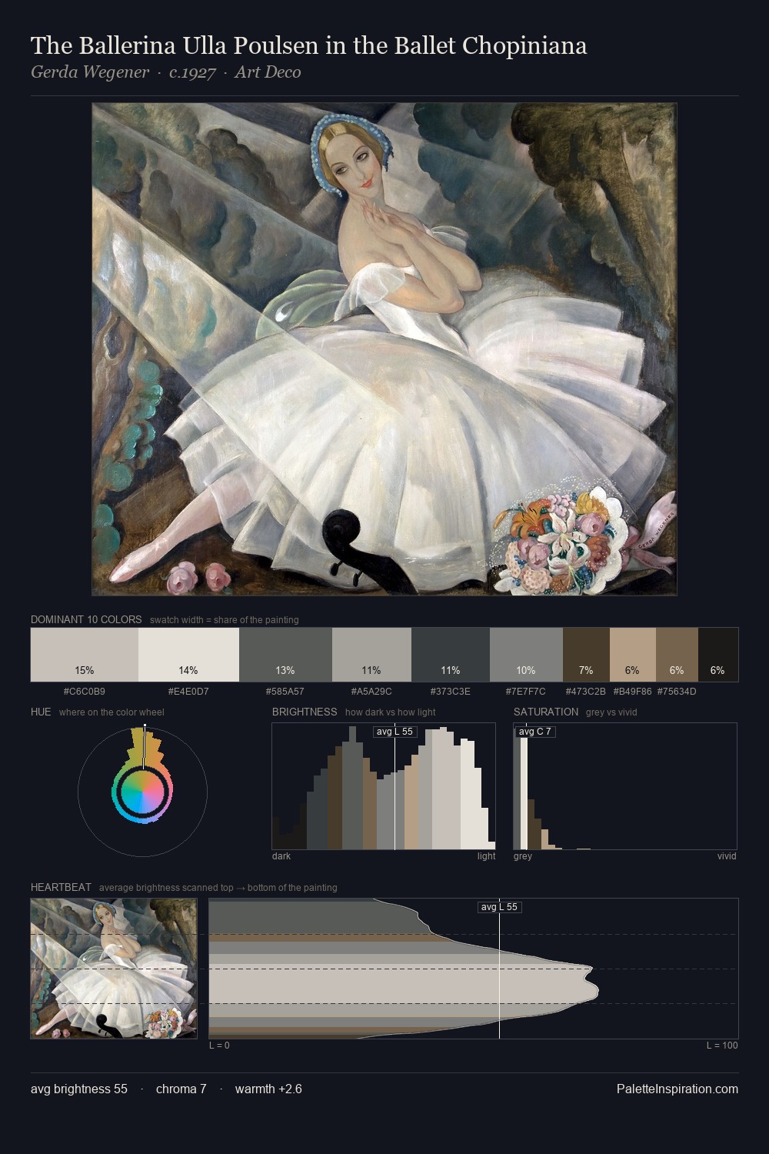Image resolution: width=769 pixels, height=1154 pixels.
Task: Click the saturation histogram chart
Action: [x=625, y=786]
